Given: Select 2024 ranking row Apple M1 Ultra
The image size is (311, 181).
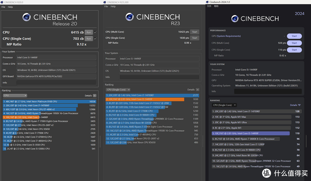Looking at the screenshot, I should click(257, 122).
